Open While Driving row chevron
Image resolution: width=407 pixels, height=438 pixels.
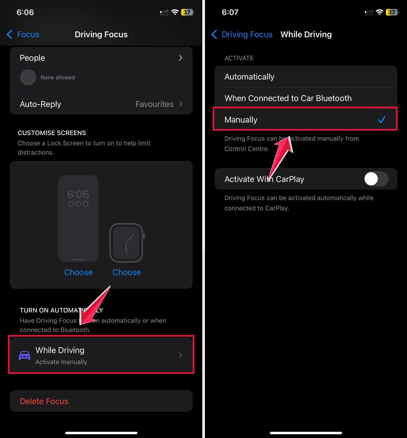tap(180, 355)
